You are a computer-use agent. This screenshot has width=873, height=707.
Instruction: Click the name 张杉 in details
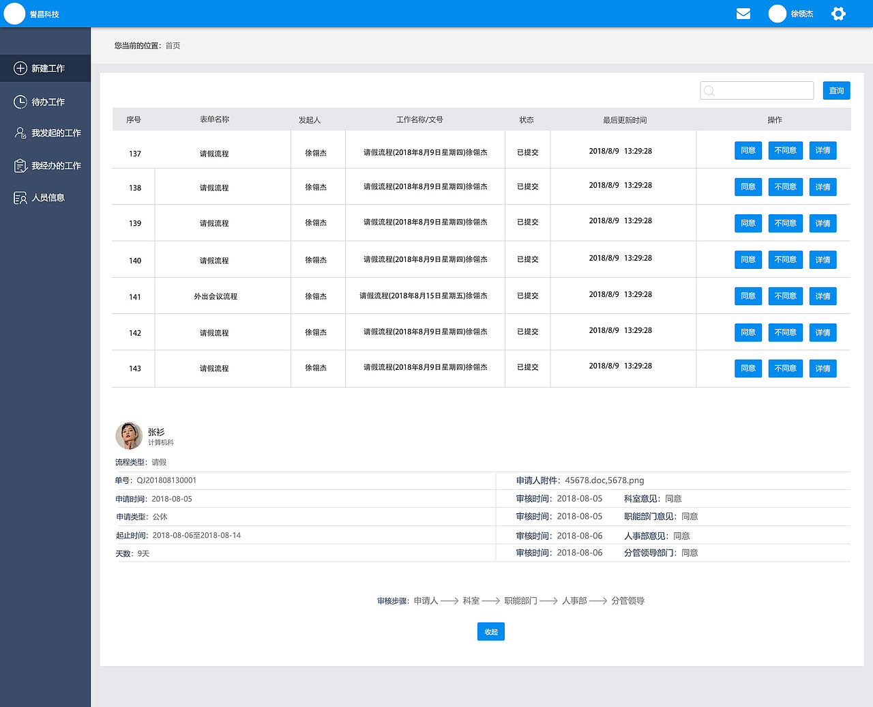point(156,432)
